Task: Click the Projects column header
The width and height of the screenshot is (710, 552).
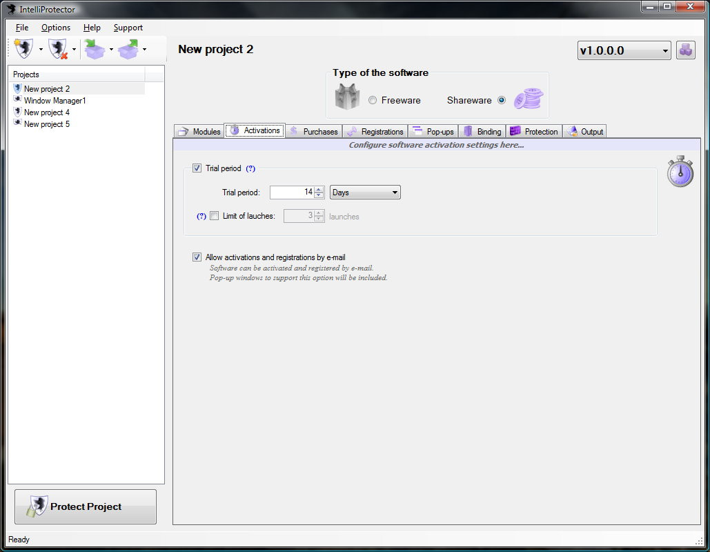Action: [x=77, y=75]
